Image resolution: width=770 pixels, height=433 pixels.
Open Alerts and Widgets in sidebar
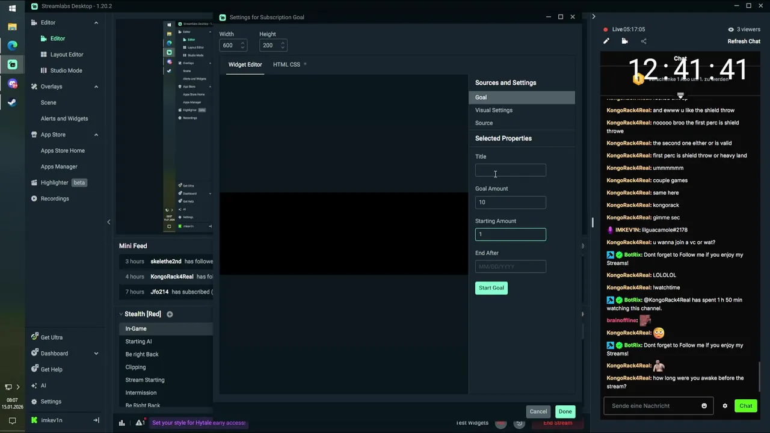(x=64, y=118)
